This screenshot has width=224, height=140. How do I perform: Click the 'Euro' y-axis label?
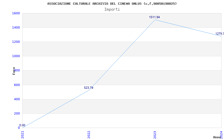(x=14, y=71)
